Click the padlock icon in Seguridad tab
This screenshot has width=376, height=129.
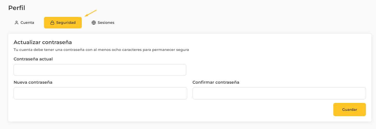[52, 23]
